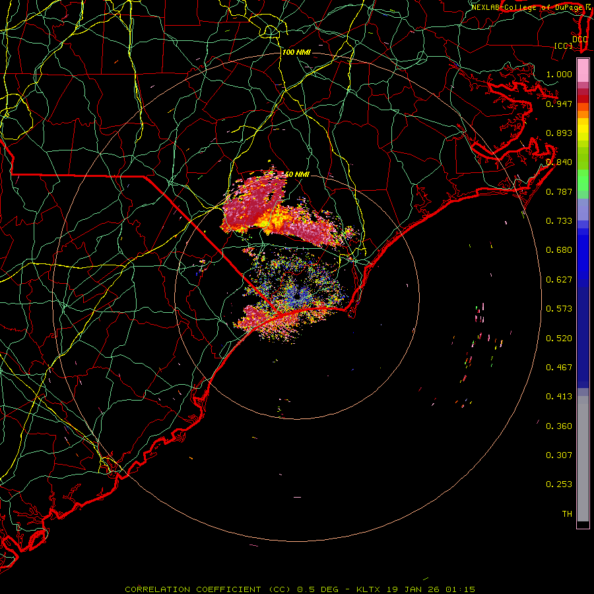
Task: Select the 0.787 legend value
Action: tap(559, 191)
